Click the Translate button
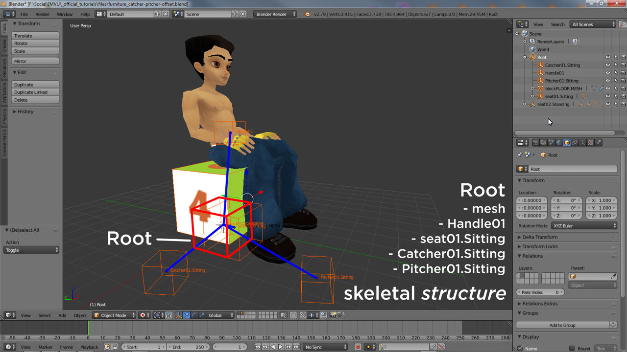The width and height of the screenshot is (627, 352). (35, 36)
